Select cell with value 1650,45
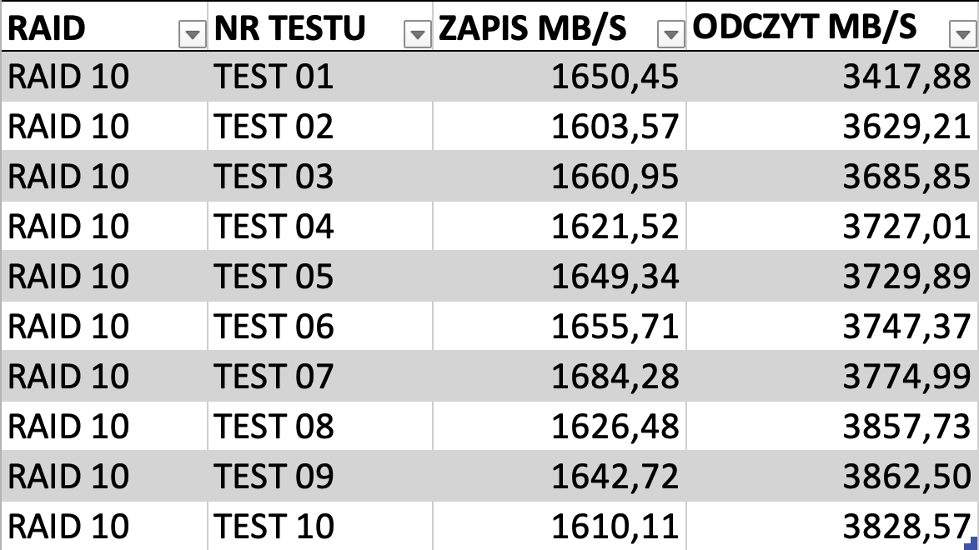Image resolution: width=979 pixels, height=550 pixels. (x=560, y=76)
